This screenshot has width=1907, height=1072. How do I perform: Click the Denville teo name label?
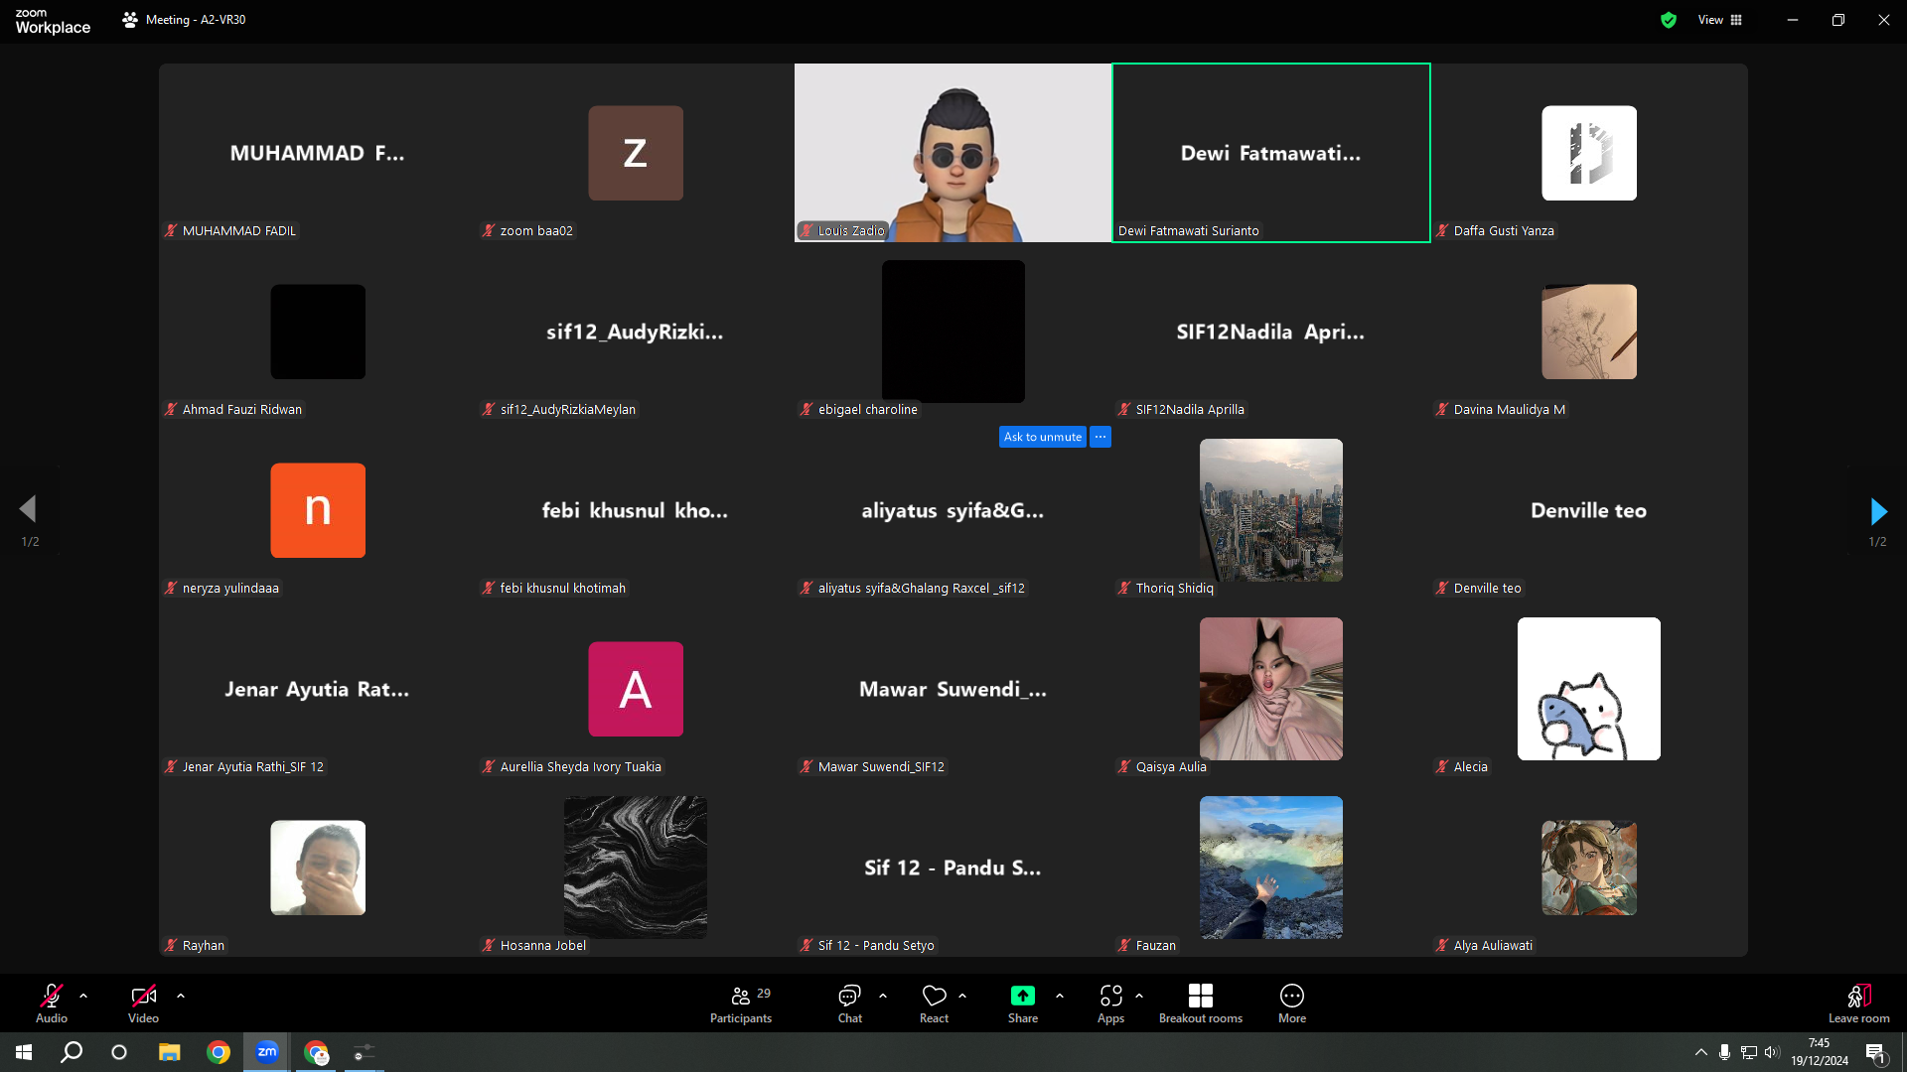[1487, 588]
